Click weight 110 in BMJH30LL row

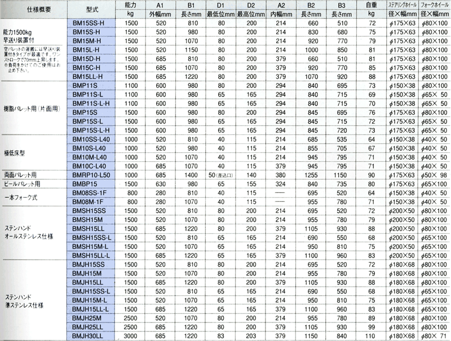pos(370,336)
